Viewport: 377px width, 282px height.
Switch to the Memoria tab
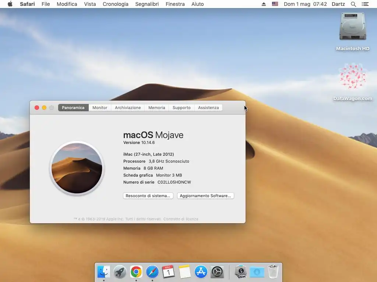pyautogui.click(x=156, y=108)
